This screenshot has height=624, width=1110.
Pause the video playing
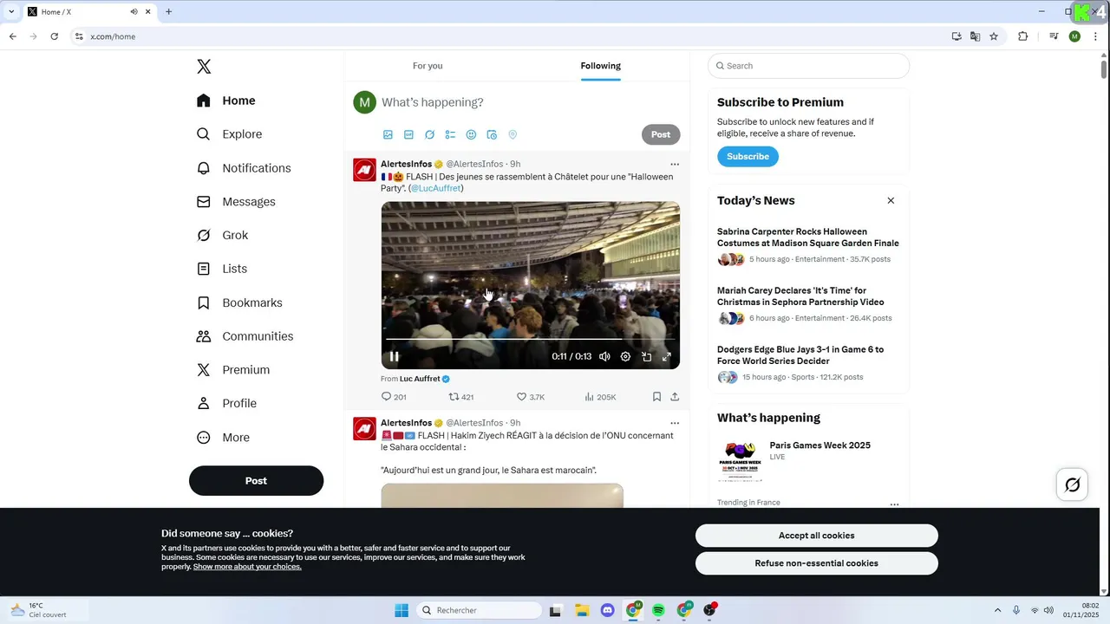click(395, 356)
